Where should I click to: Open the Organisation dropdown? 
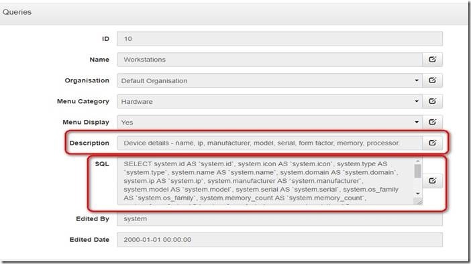click(270, 80)
